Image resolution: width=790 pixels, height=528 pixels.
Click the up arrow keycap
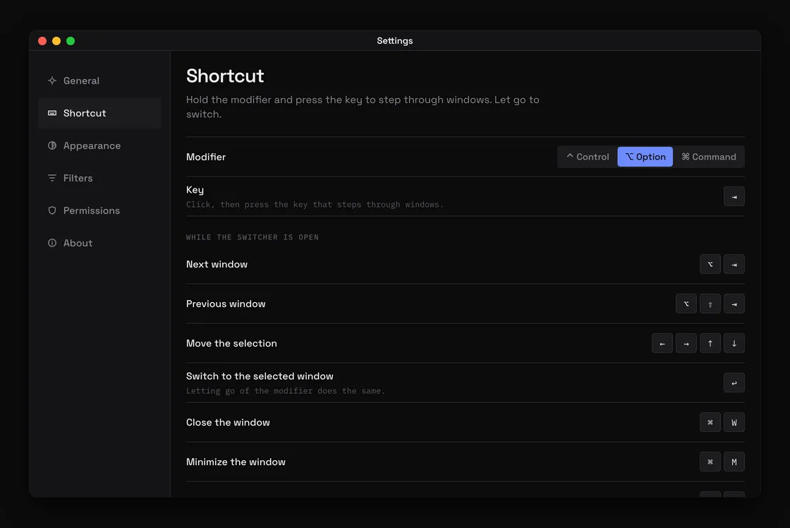(x=710, y=344)
